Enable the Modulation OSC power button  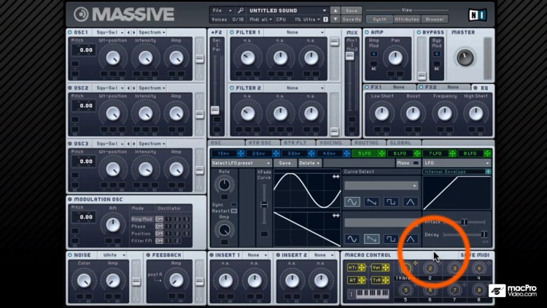[70, 199]
